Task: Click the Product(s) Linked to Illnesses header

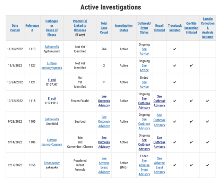Action: pos(80,26)
